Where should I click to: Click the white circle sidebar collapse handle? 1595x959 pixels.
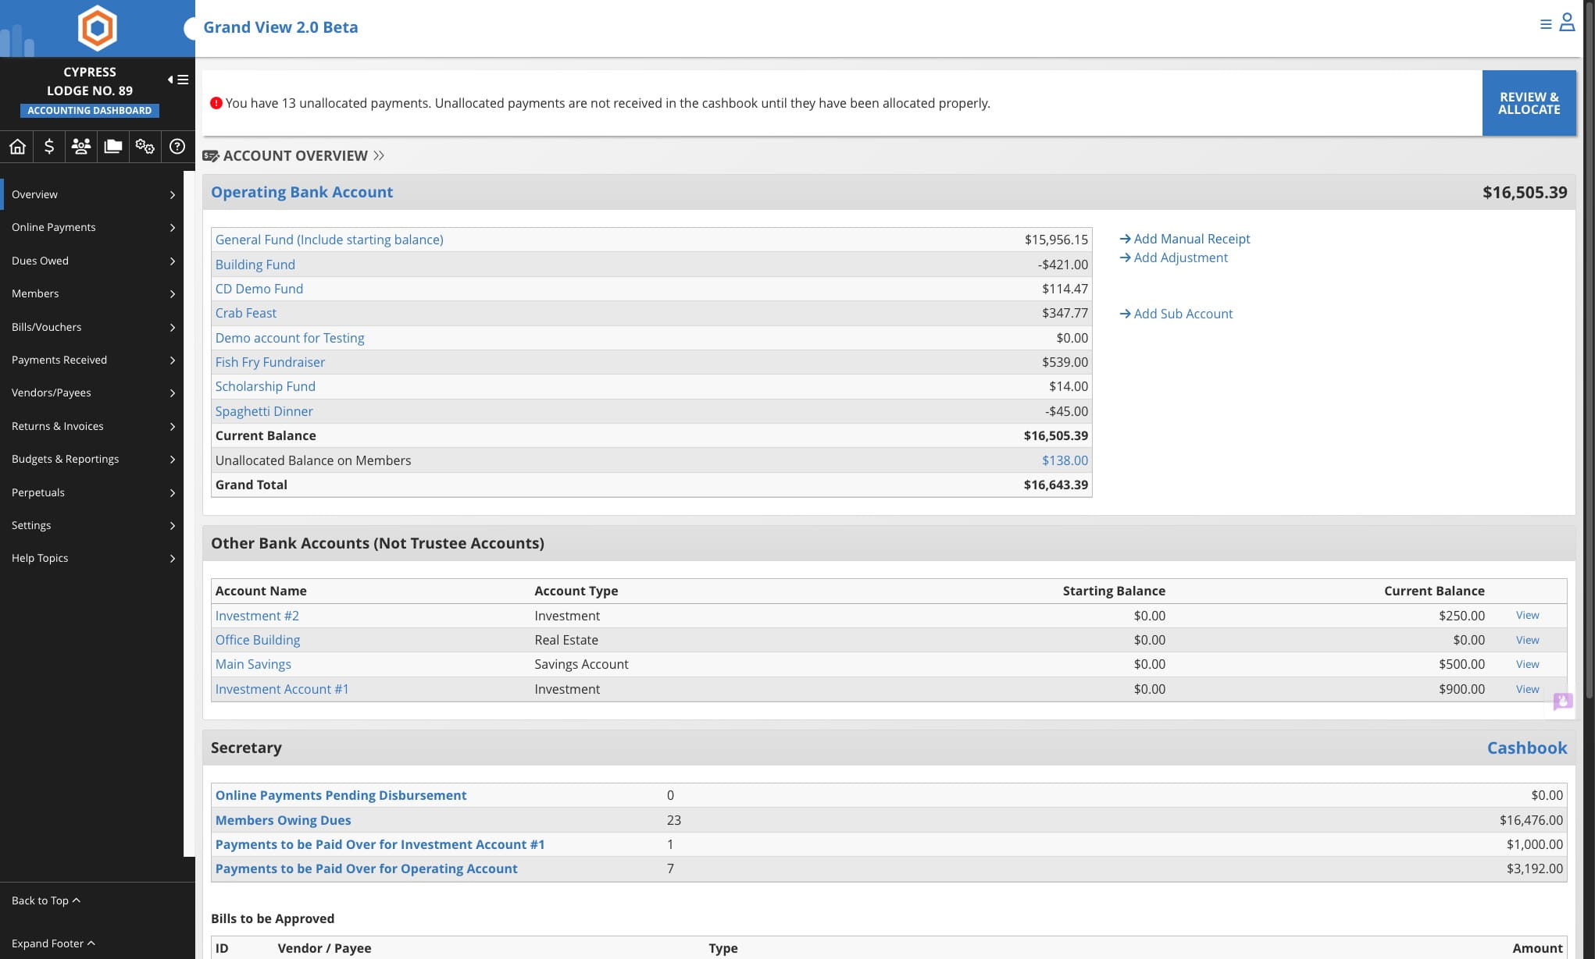190,29
